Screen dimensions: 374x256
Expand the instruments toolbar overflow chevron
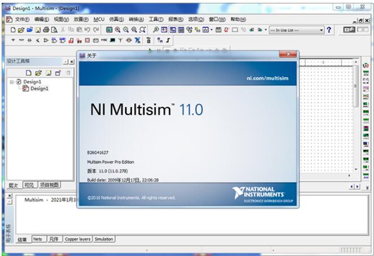(x=367, y=188)
